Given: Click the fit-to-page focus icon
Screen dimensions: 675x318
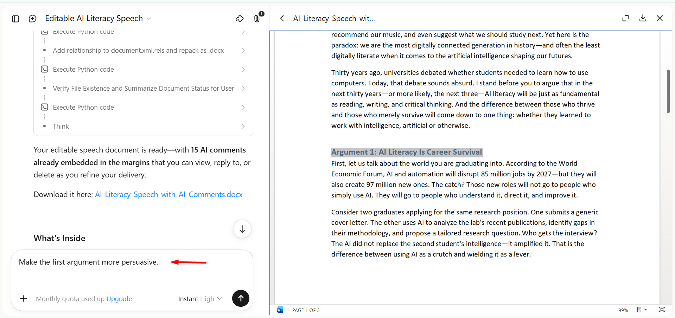Looking at the screenshot, I should click(662, 310).
